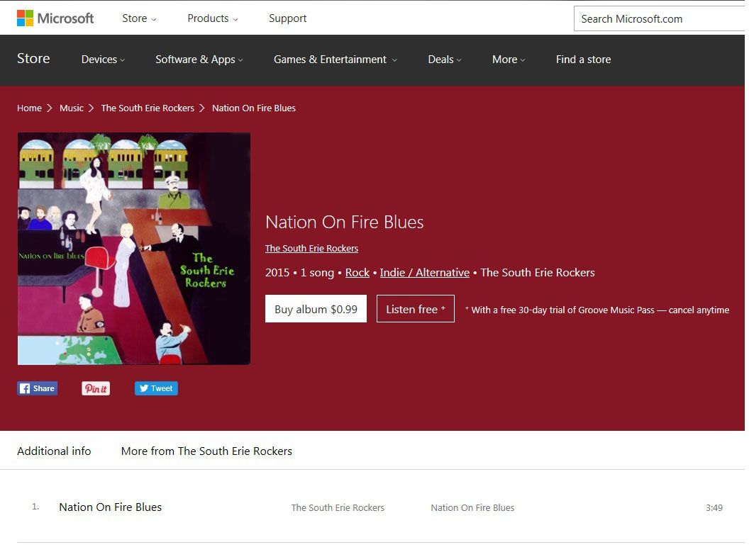Tweet this album on Twitter
The image size is (754, 552).
click(x=156, y=388)
